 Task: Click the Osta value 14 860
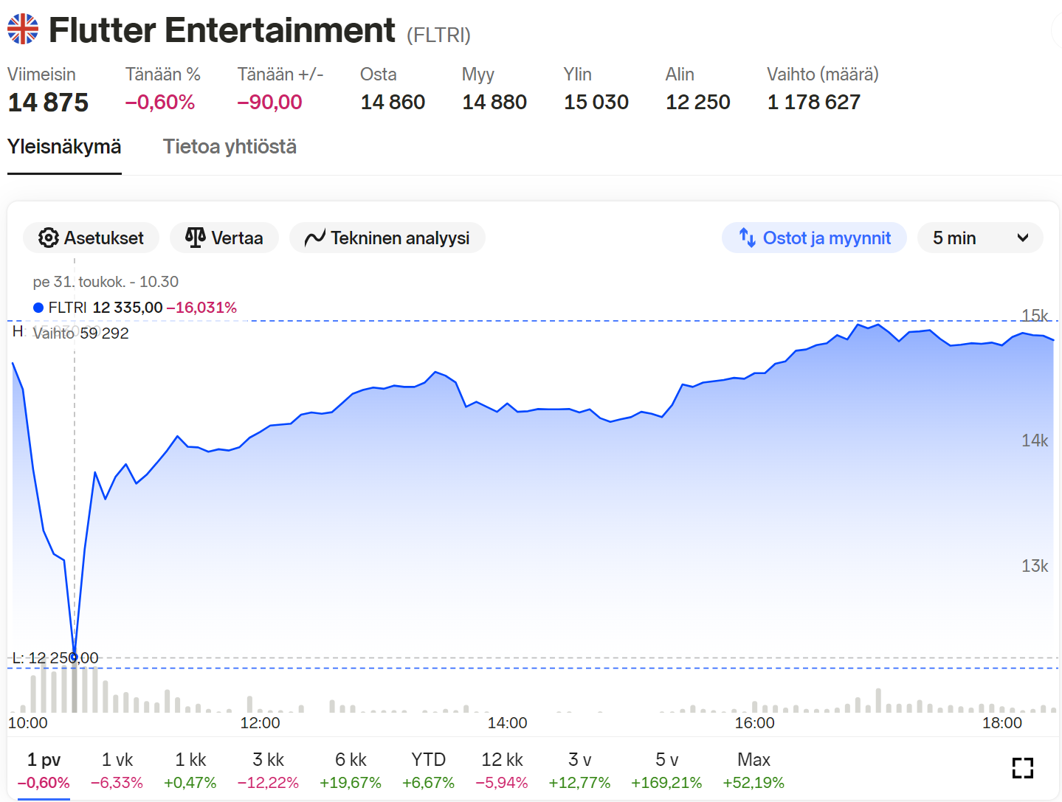tap(393, 103)
